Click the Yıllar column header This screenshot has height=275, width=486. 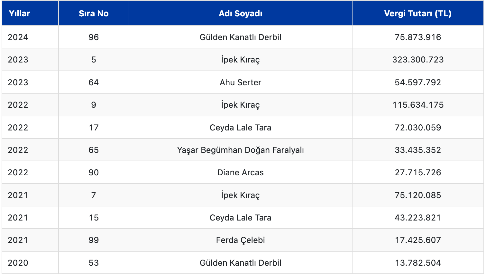(19, 13)
